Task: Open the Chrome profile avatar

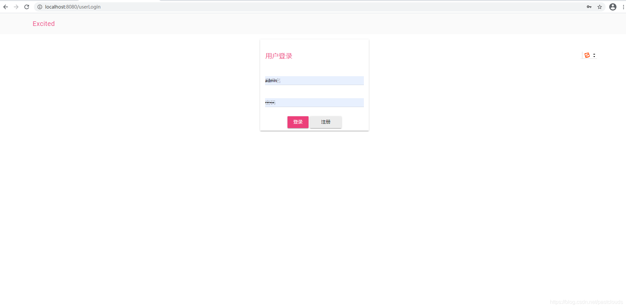Action: [x=613, y=7]
